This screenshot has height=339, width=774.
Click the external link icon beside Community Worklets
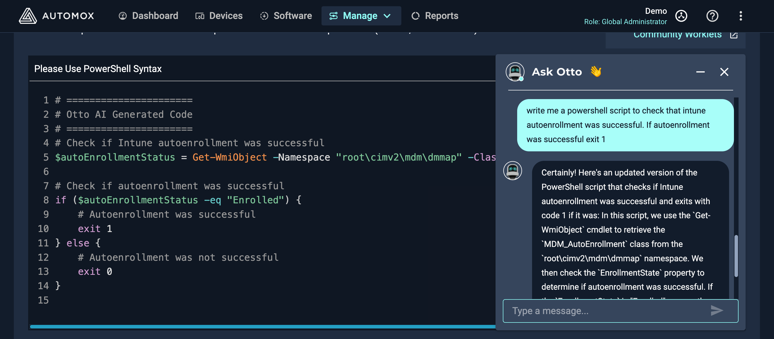pos(733,35)
